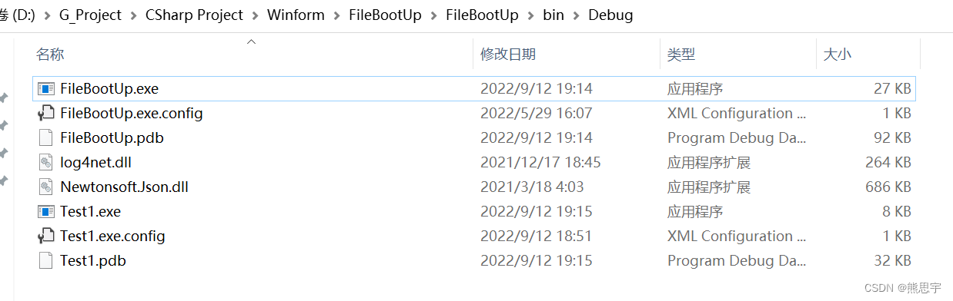
Task: Navigate to CSharp Project breadcrumb folder
Action: (194, 15)
